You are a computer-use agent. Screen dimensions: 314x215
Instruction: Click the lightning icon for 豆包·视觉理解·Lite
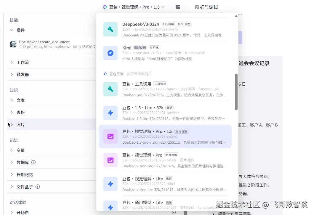[110, 184]
